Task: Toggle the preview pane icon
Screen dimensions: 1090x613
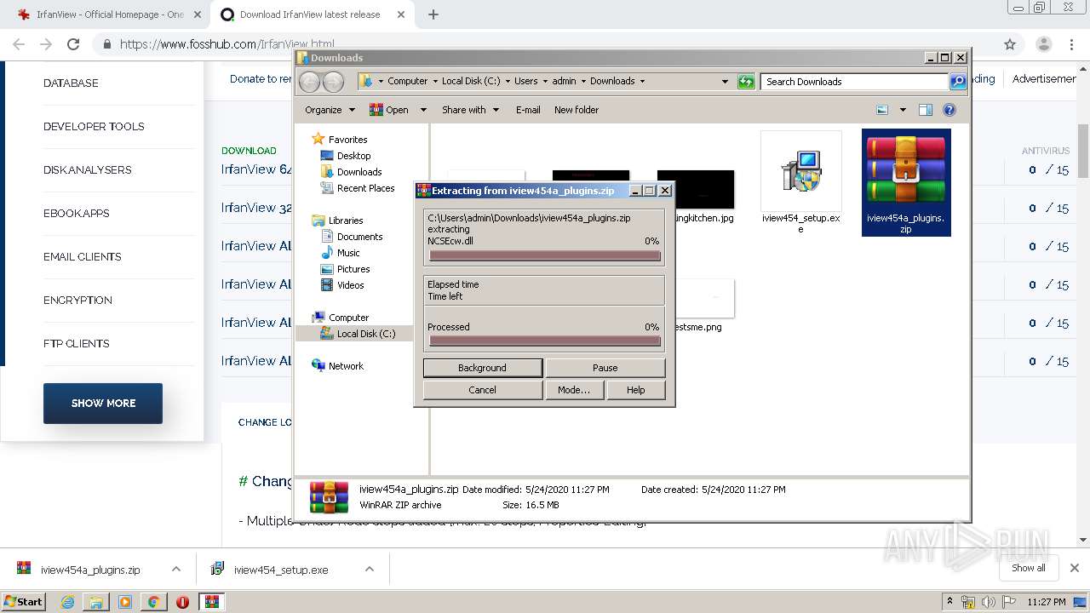Action: (x=926, y=110)
